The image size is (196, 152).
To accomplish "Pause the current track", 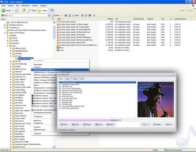I will point(87,124).
